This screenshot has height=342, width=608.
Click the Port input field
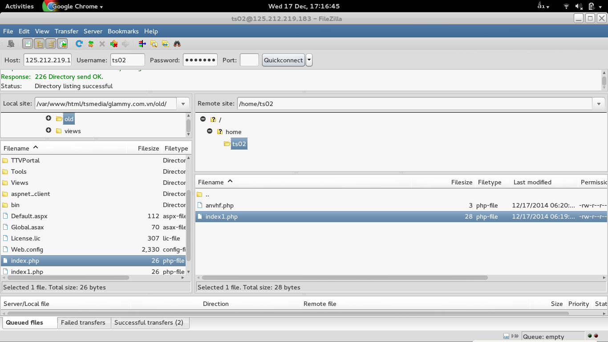pos(249,60)
